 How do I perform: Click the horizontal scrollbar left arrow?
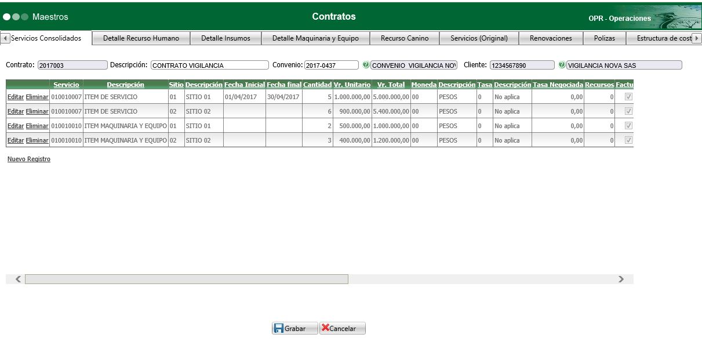click(x=19, y=279)
